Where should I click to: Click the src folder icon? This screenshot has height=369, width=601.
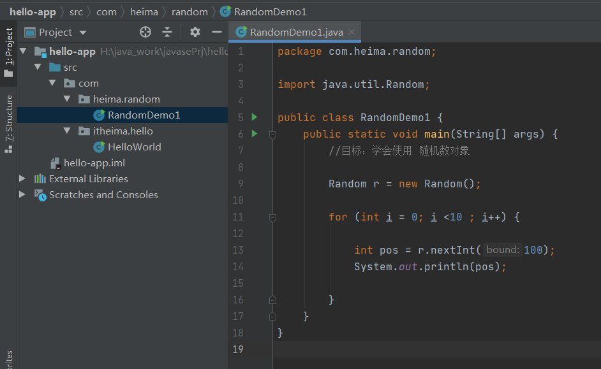[x=55, y=68]
